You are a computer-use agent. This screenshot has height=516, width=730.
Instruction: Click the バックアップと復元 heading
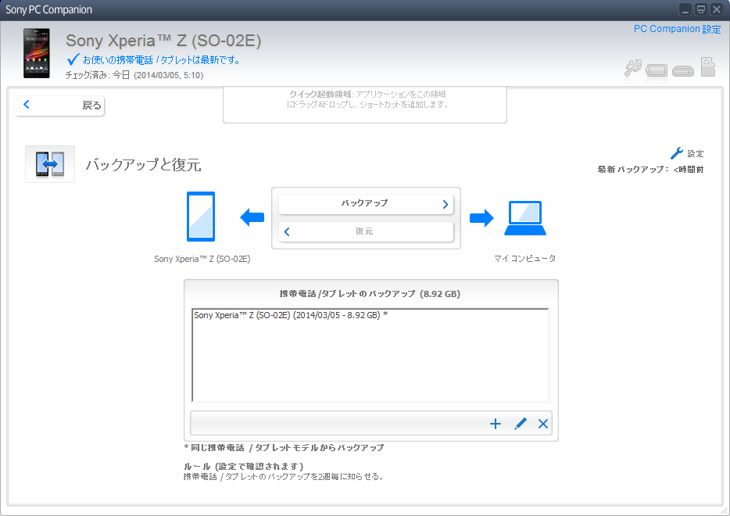143,165
